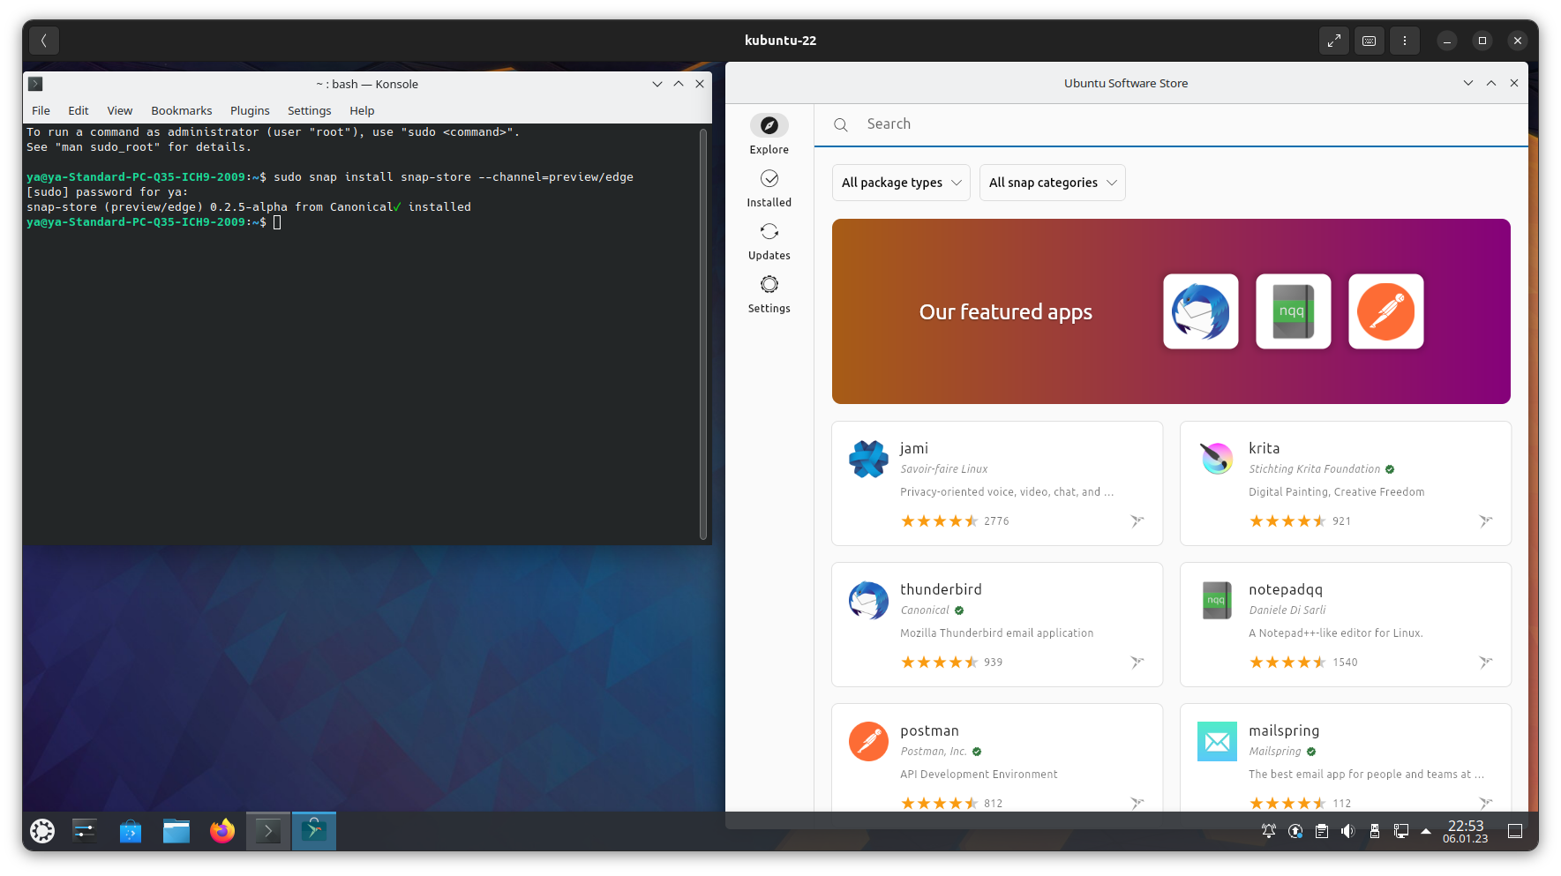The height and width of the screenshot is (876, 1561).
Task: Open Konsole Help menu
Action: (x=362, y=111)
